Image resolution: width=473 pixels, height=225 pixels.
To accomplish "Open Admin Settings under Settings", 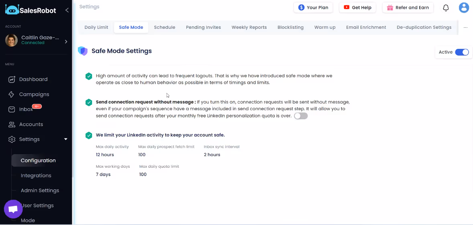I will (x=40, y=191).
